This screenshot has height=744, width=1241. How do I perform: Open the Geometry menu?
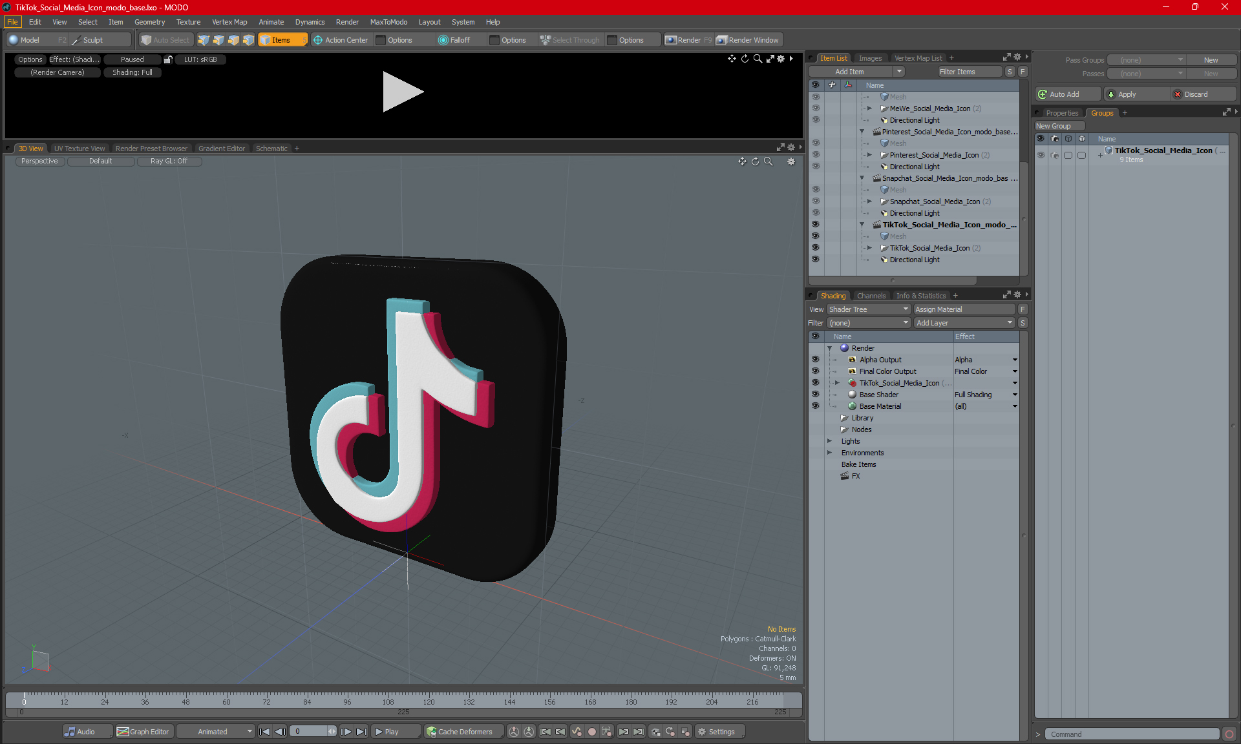pos(149,22)
